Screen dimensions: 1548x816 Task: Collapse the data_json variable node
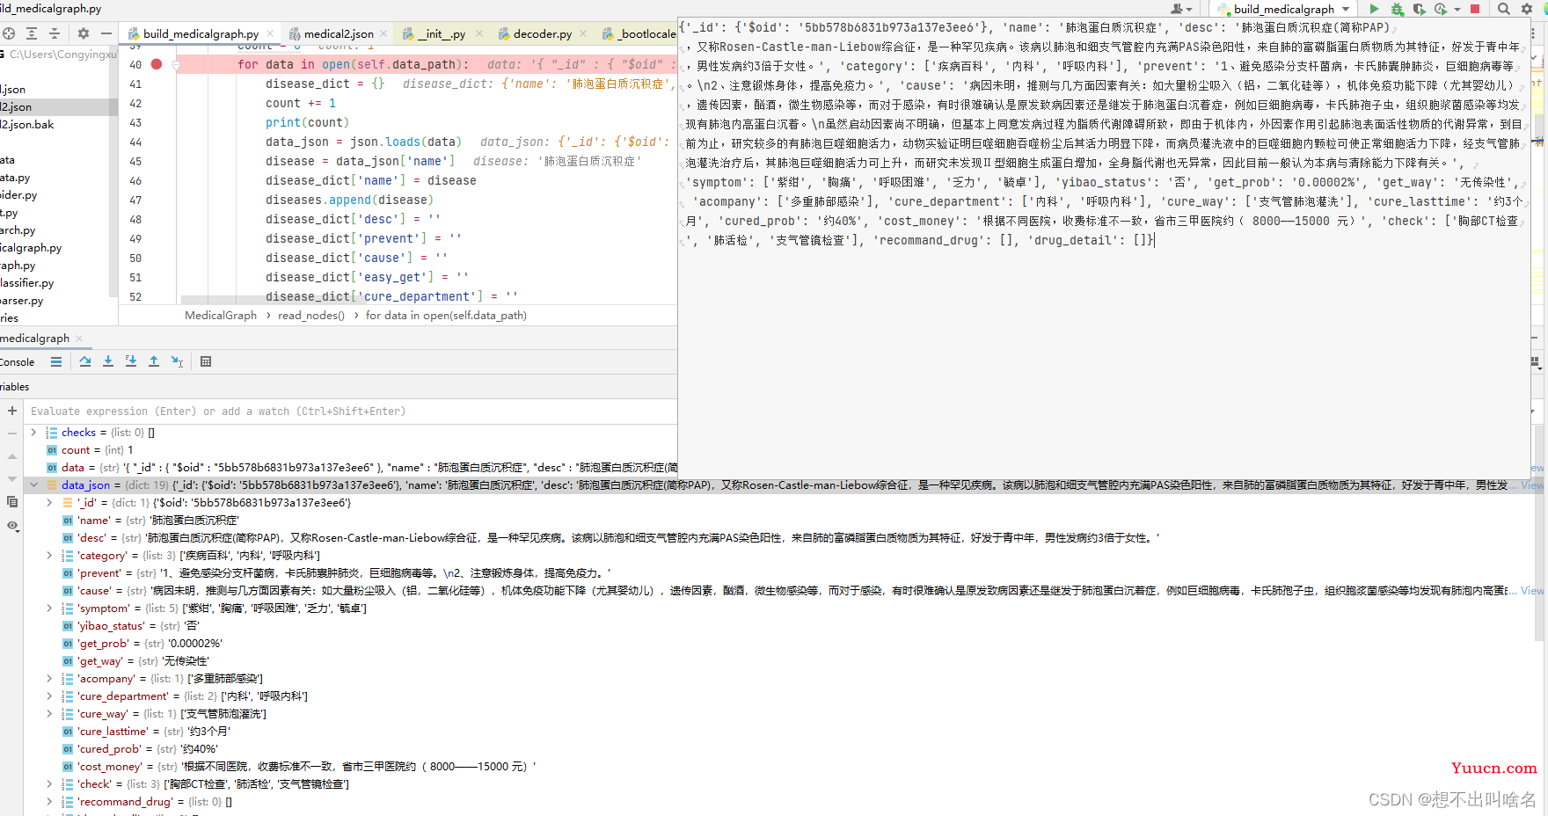click(33, 484)
